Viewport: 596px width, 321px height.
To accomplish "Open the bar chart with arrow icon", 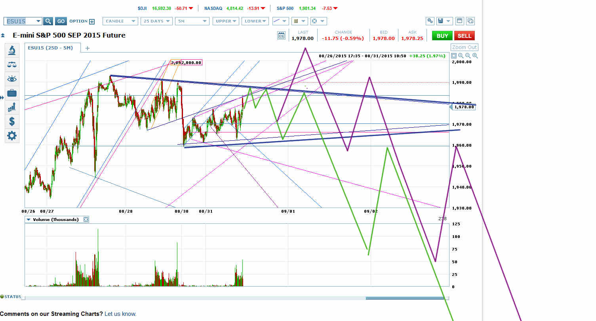I will pos(12,107).
